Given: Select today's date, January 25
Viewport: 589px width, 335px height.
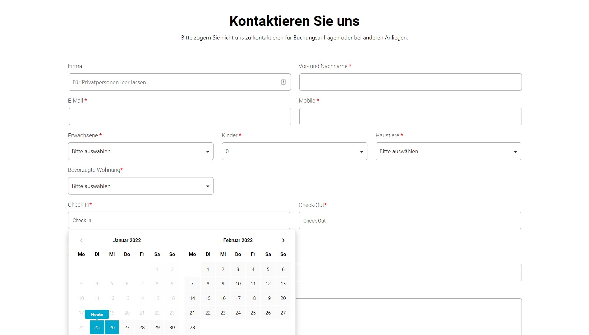Looking at the screenshot, I should (97, 327).
